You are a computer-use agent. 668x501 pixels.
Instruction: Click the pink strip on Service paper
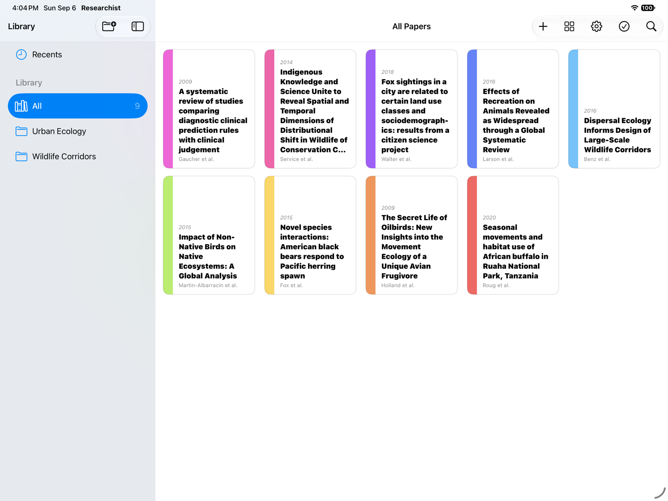coord(269,109)
